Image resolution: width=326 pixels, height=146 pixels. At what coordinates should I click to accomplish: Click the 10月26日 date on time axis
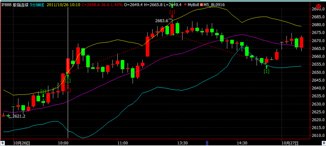[22, 143]
